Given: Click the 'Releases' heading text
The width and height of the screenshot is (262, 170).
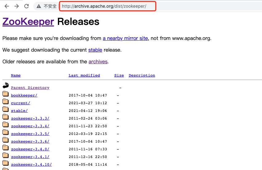Looking at the screenshot, I should (79, 22).
